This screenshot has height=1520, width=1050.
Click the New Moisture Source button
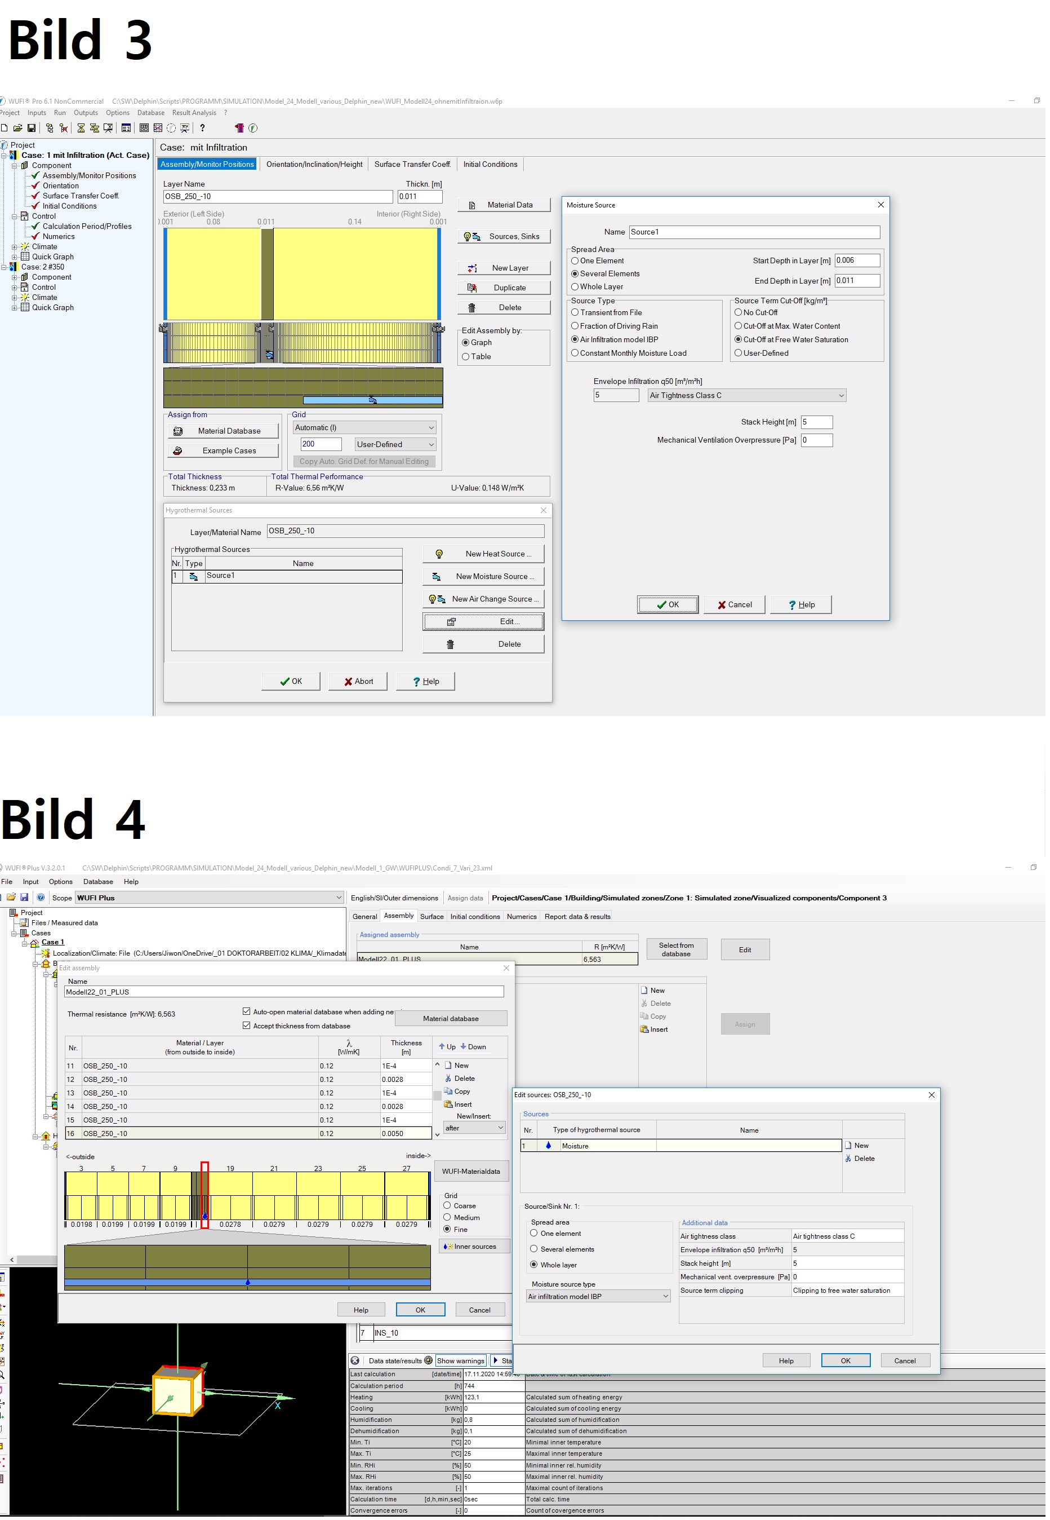click(x=485, y=577)
